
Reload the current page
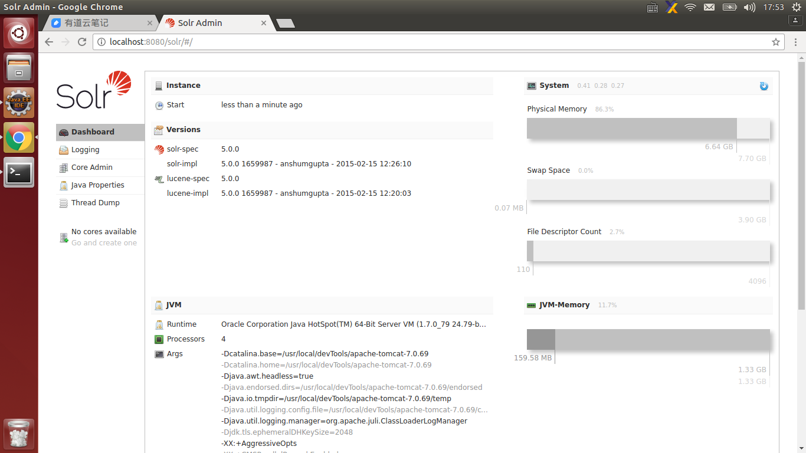coord(82,42)
